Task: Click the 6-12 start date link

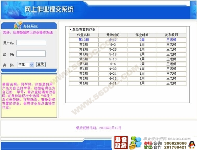Action: pyautogui.click(x=113, y=40)
